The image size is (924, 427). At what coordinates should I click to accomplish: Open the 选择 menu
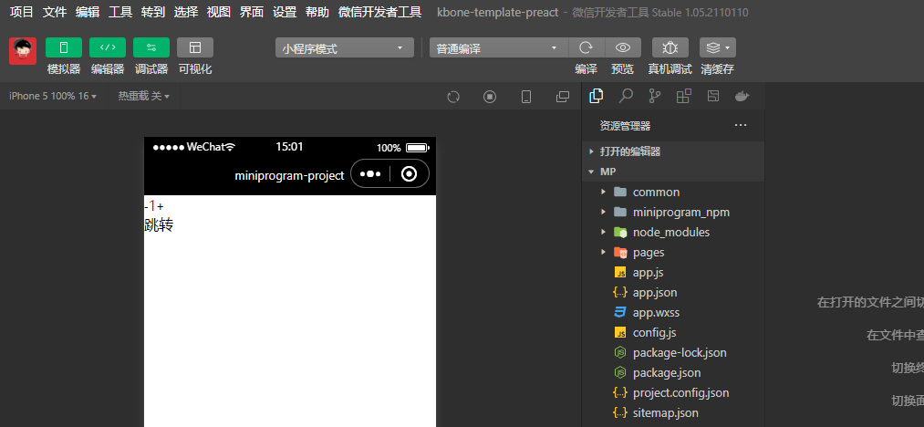coord(186,12)
